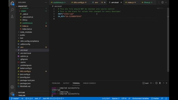
Task: Open _app.js in the explorer
Action: [x=25, y=14]
